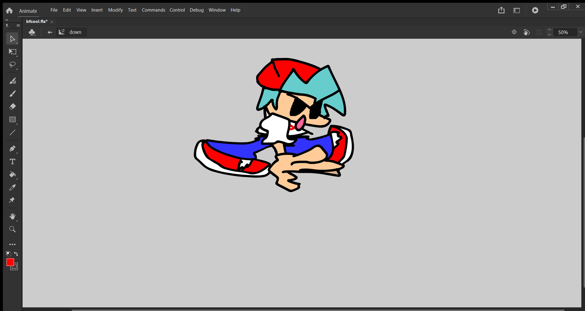Select the Line tool

12,133
